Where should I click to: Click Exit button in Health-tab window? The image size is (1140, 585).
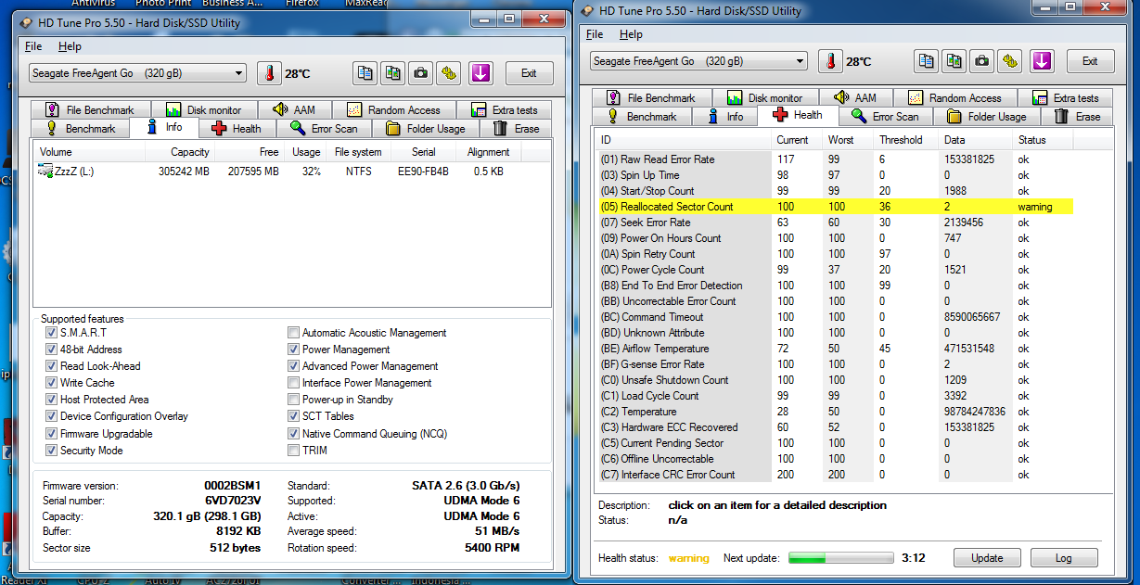point(1090,61)
